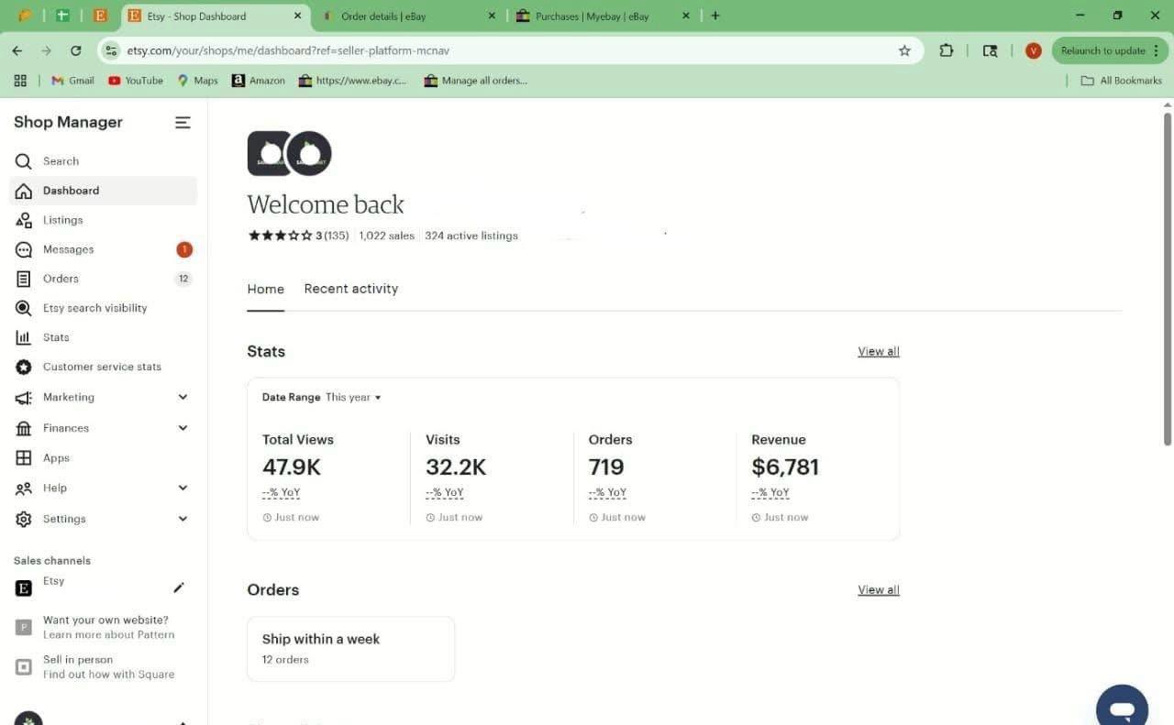Expand the Finances submenu chevron
1174x725 pixels.
183,428
